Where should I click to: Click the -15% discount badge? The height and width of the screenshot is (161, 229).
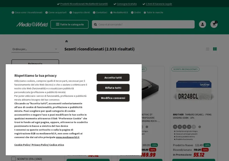pos(154,145)
